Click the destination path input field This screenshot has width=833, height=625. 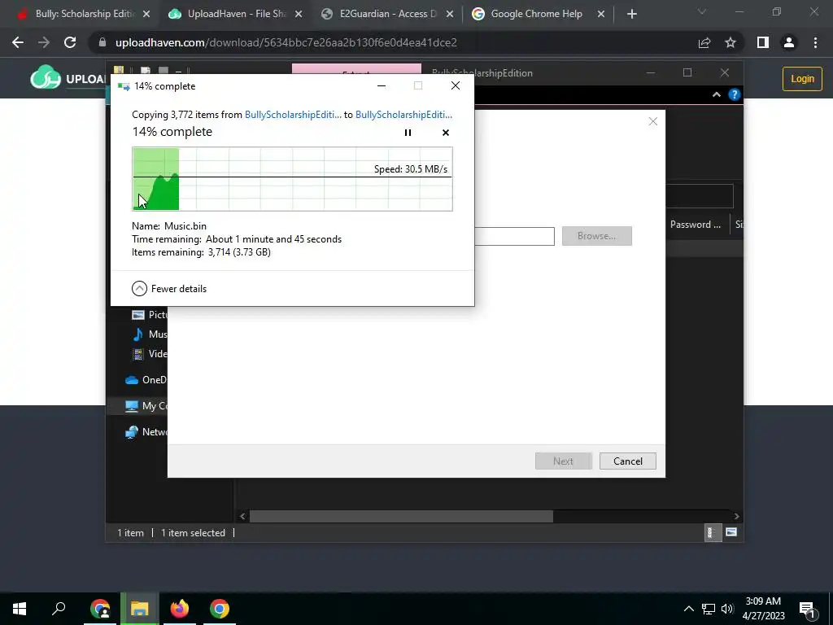click(514, 236)
